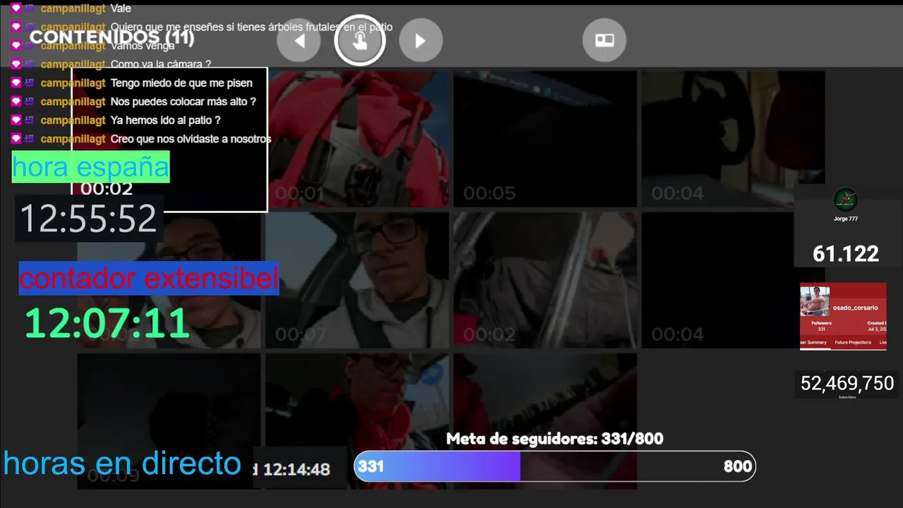
Task: Click the 12:55:52 clock display
Action: click(x=88, y=219)
